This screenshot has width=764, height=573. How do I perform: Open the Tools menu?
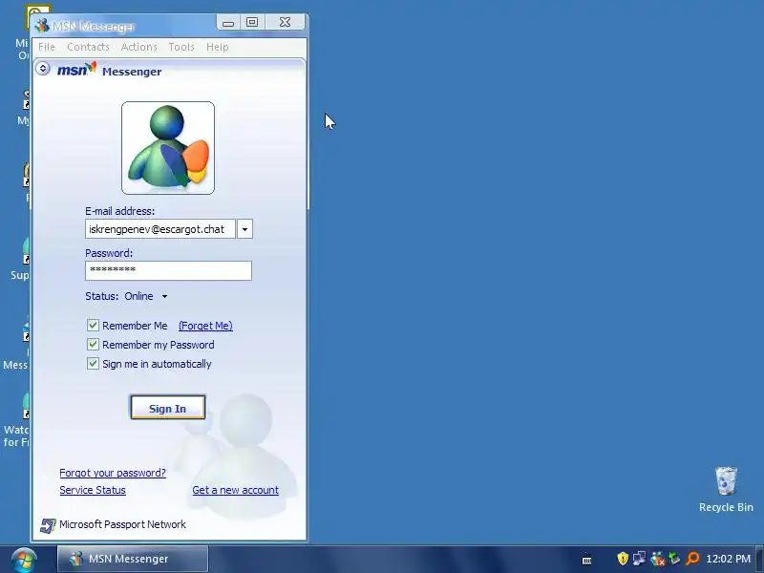coord(181,47)
